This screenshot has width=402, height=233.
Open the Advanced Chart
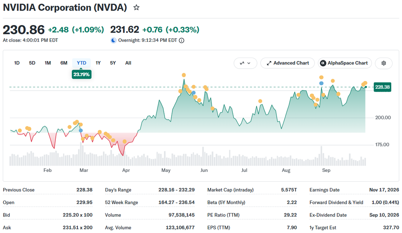click(287, 63)
